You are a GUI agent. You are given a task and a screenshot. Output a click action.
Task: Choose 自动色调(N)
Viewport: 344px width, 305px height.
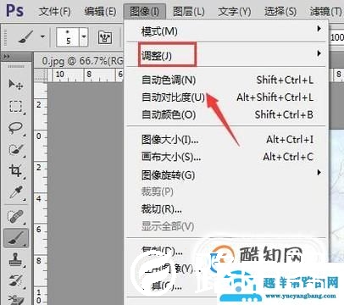tap(226, 80)
